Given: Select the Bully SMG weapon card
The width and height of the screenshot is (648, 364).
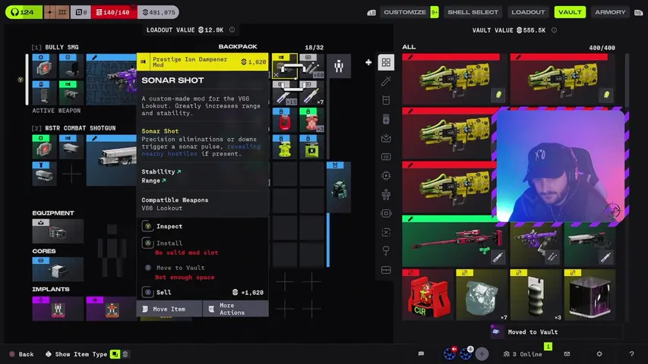Looking at the screenshot, I should (x=111, y=79).
